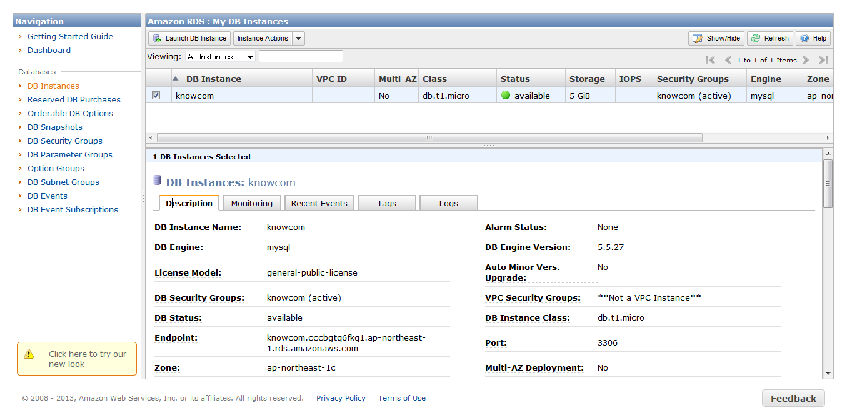
Task: Click the Show/Hide columns icon
Action: coord(698,38)
